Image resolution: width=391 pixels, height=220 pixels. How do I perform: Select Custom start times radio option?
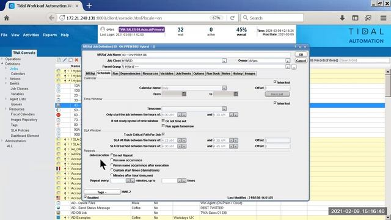coord(112,170)
